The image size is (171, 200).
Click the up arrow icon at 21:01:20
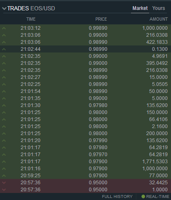4,140
